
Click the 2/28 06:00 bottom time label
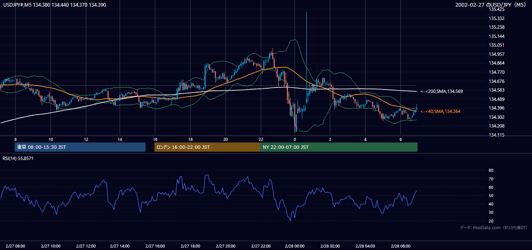(x=400, y=246)
